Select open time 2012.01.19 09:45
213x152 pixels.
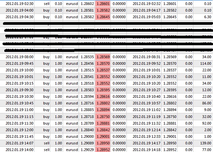click(20, 63)
